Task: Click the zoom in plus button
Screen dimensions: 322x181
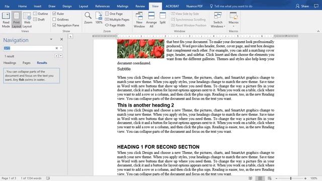Action: pyautogui.click(x=305, y=178)
